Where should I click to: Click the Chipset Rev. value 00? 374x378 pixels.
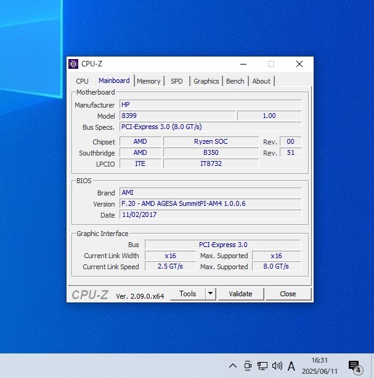click(291, 141)
